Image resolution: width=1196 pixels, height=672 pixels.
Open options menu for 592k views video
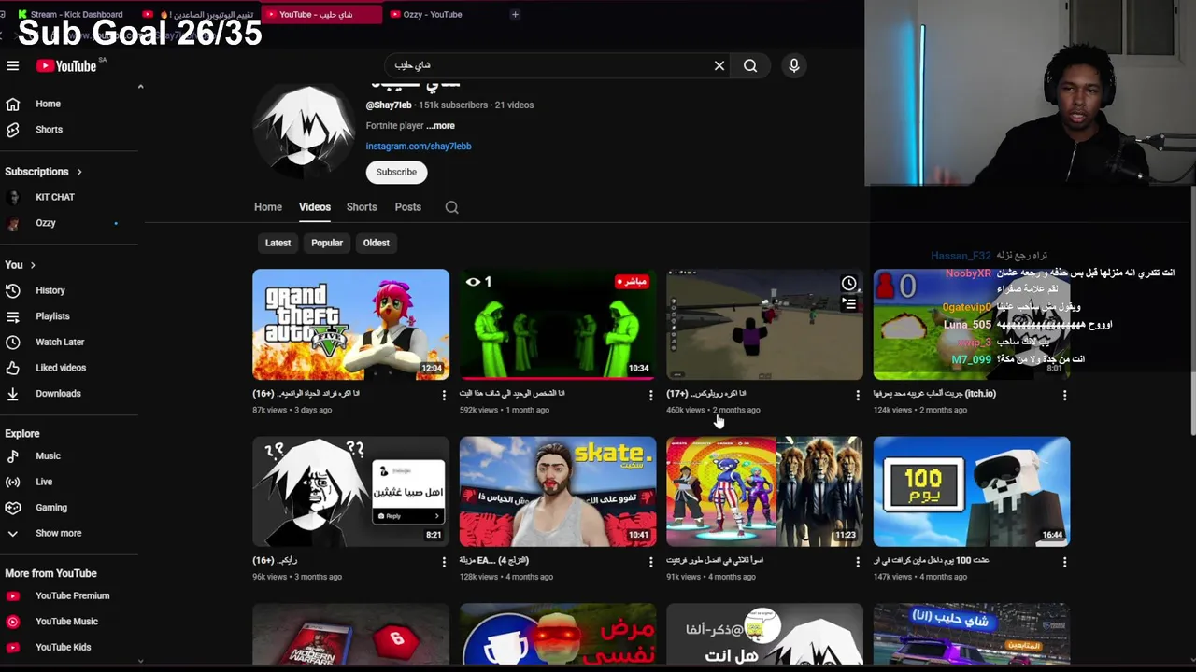coord(651,396)
